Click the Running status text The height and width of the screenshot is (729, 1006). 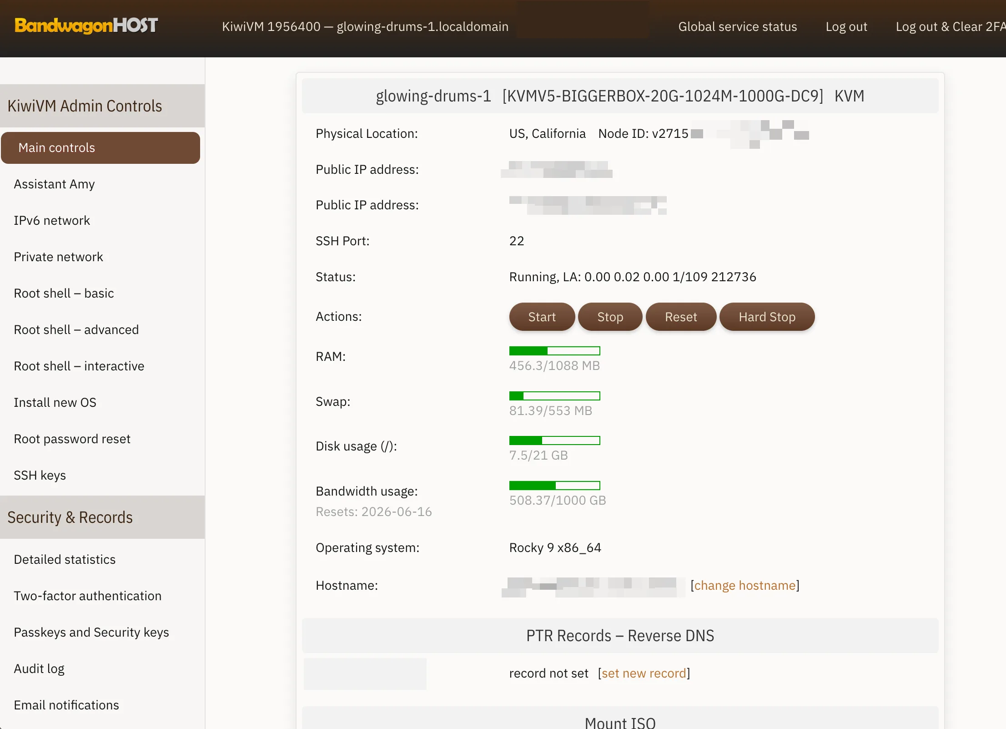tap(632, 277)
